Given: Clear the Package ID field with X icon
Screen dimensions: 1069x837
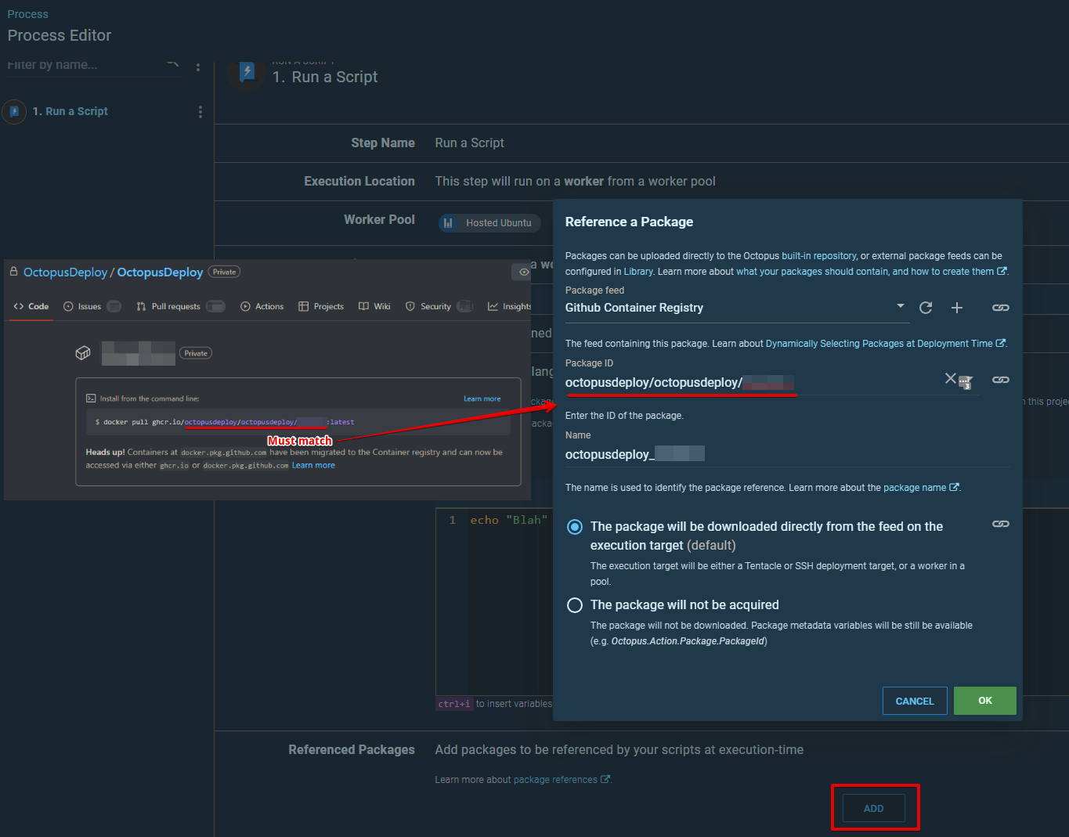Looking at the screenshot, I should [x=950, y=379].
